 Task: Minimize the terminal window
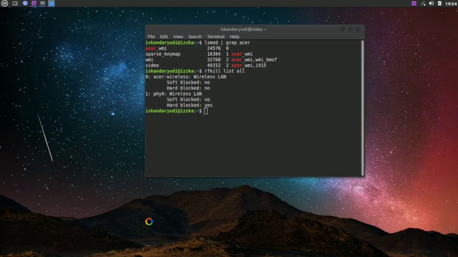coord(343,29)
